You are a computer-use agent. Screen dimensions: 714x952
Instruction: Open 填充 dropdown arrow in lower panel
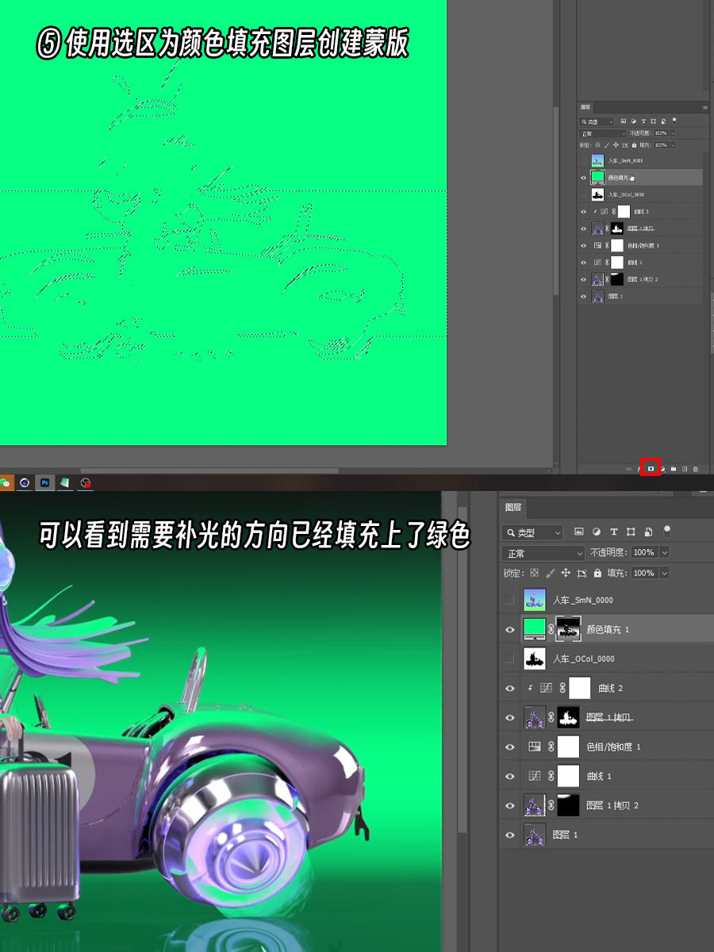(x=664, y=573)
